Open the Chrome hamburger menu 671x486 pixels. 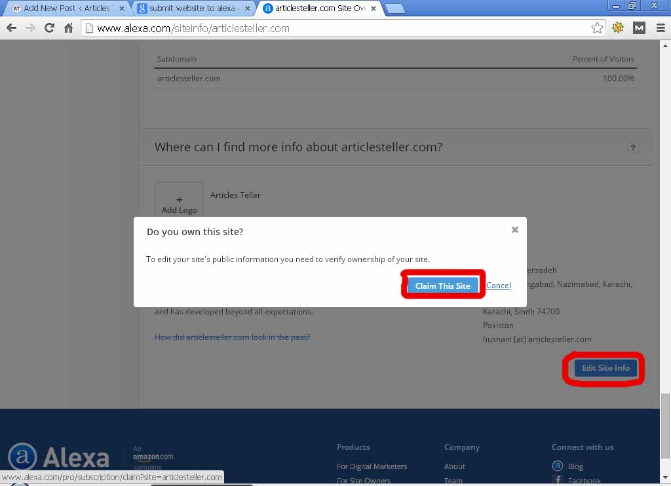[x=661, y=28]
